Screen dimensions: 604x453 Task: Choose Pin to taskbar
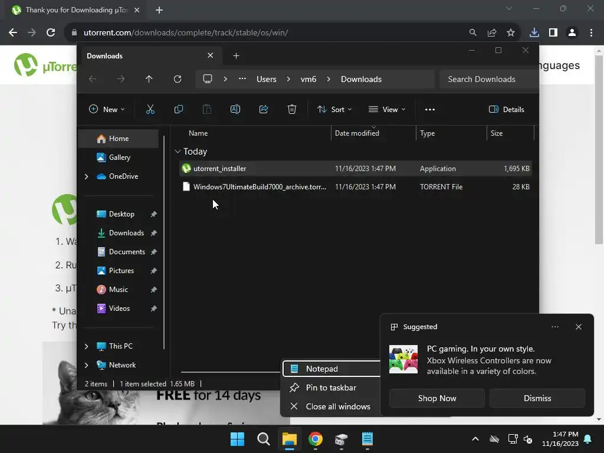(331, 388)
